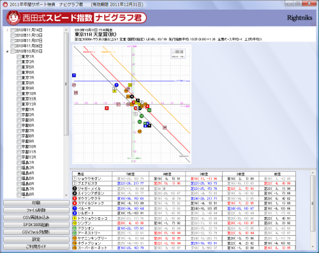Collapse the 2010年10月31日 tree node
The width and height of the screenshot is (319, 253).
pyautogui.click(x=7, y=51)
